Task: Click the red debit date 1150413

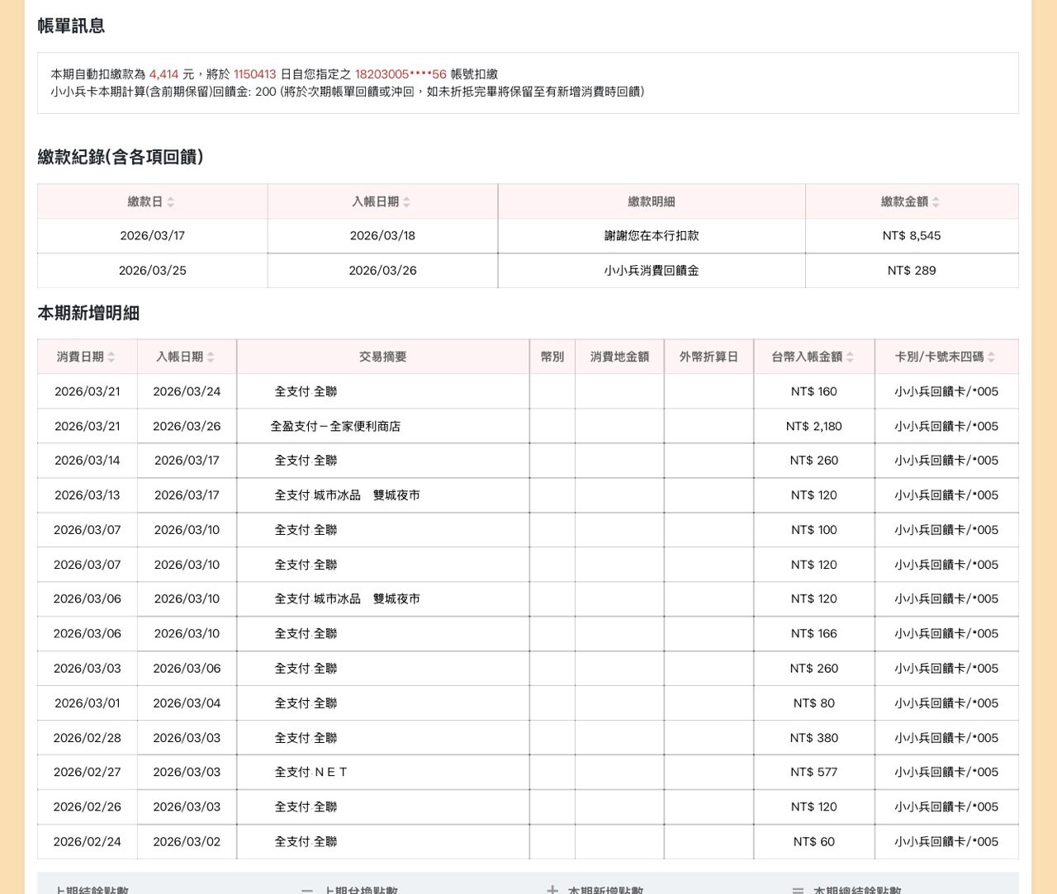Action: 254,74
